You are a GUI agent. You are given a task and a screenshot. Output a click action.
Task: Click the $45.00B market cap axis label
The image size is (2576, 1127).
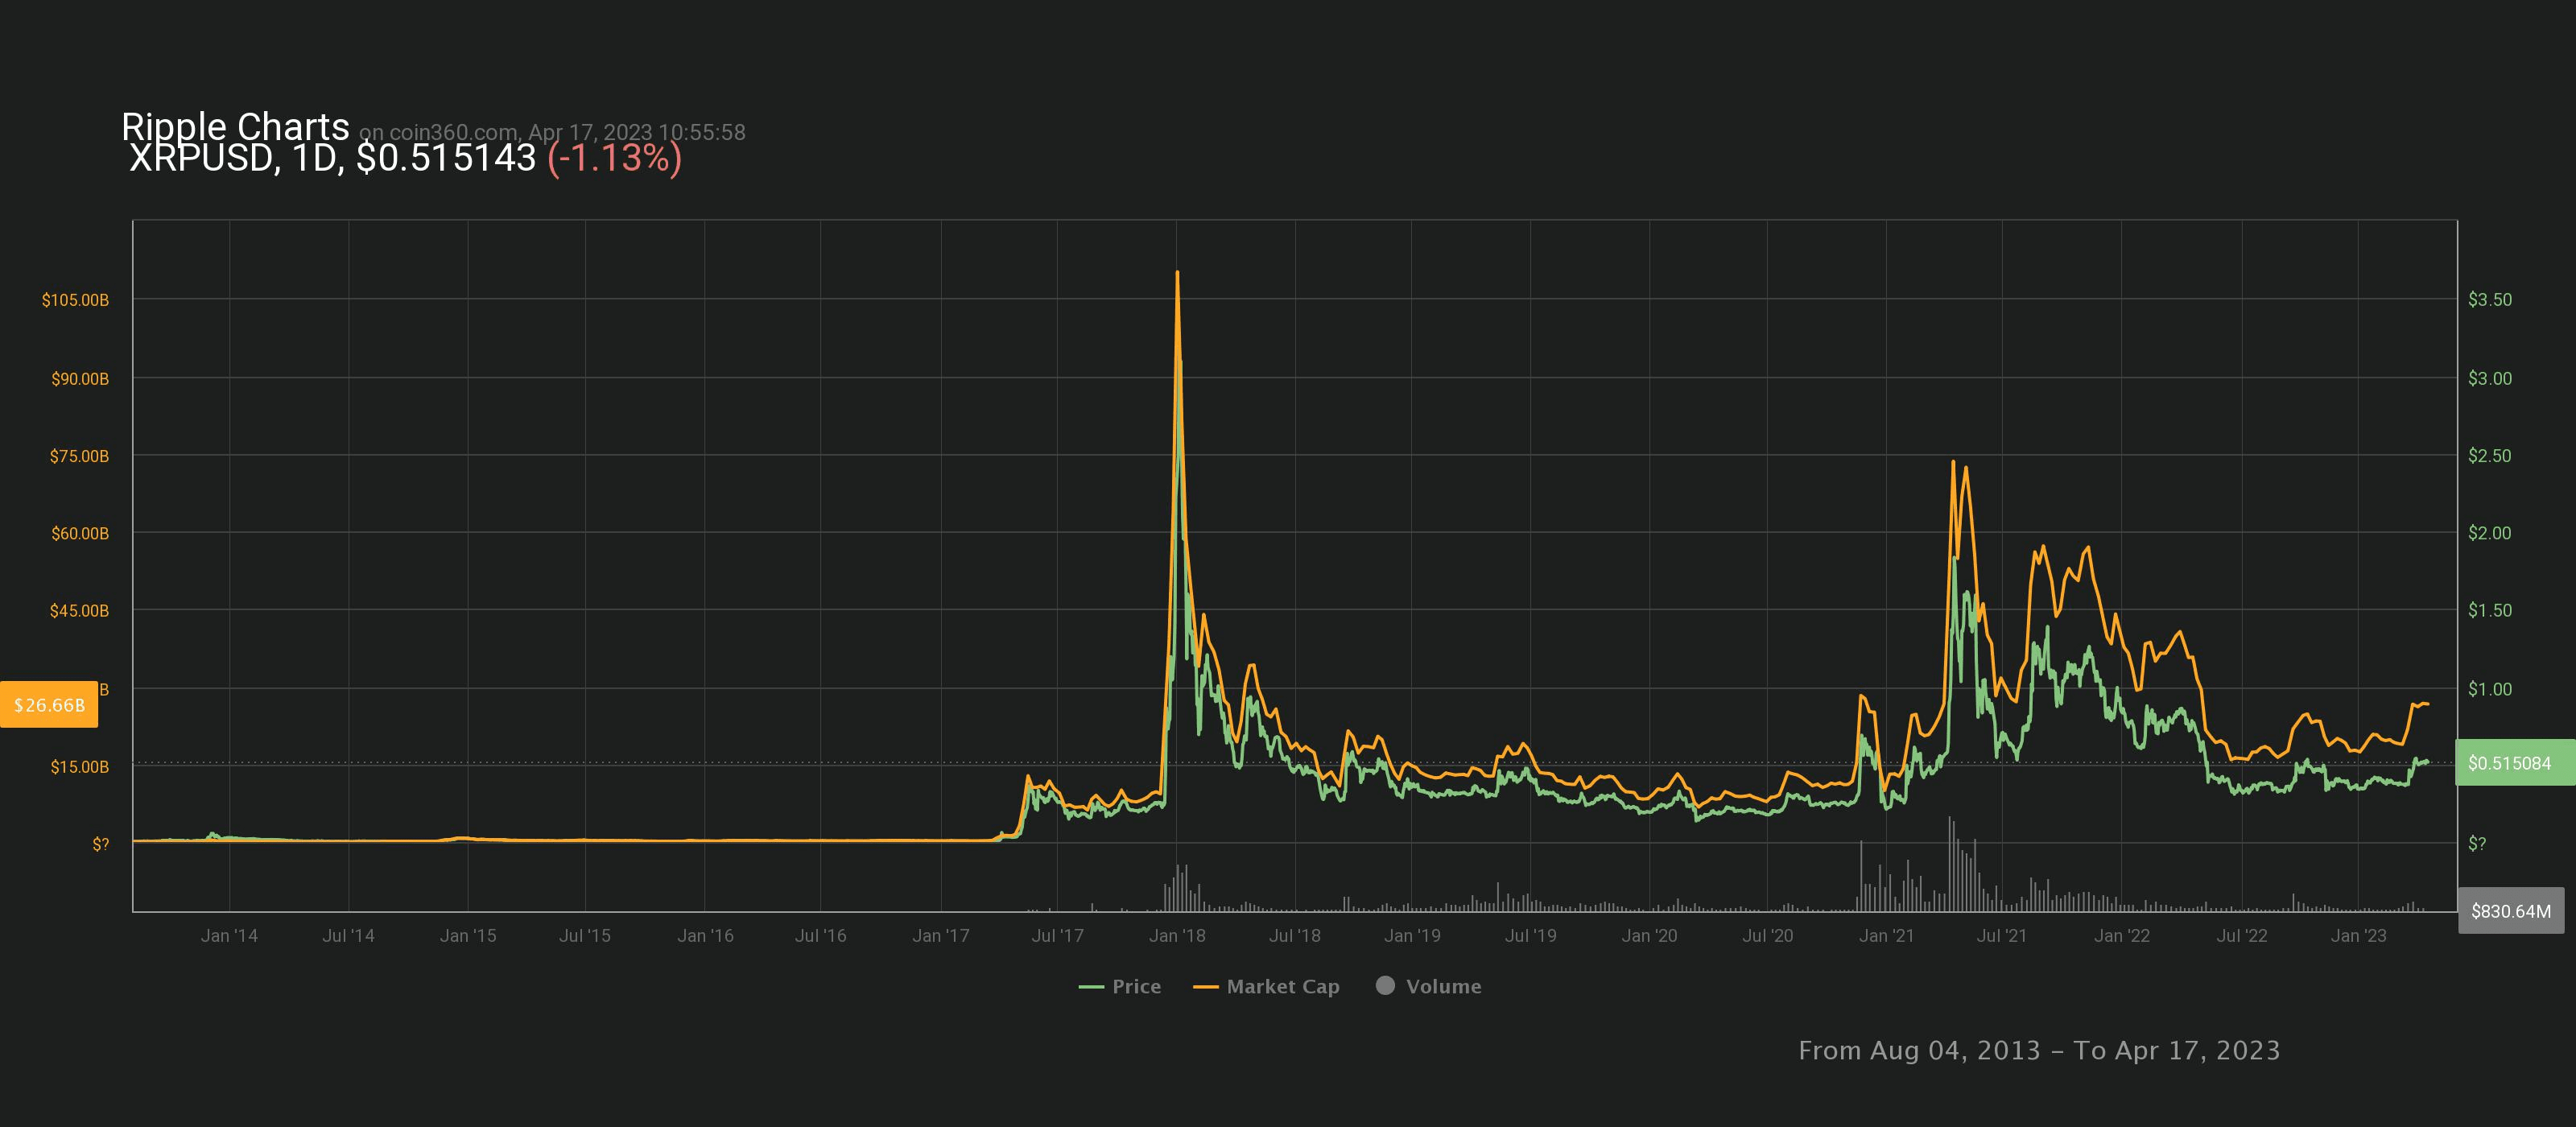click(x=79, y=610)
